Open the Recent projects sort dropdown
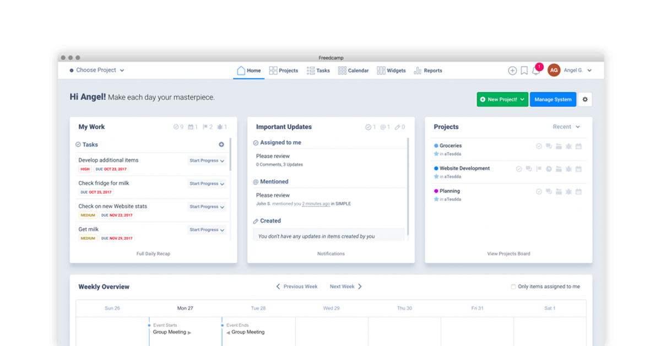The image size is (661, 346). (566, 127)
